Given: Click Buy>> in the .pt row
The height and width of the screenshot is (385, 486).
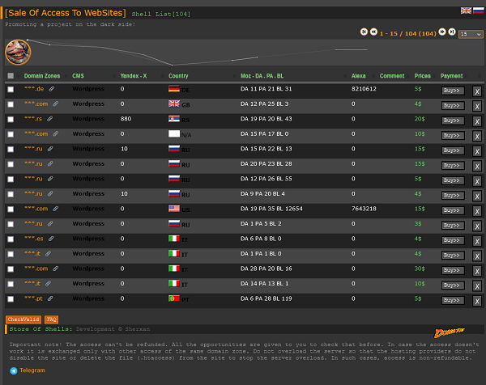Looking at the screenshot, I should pyautogui.click(x=453, y=300).
